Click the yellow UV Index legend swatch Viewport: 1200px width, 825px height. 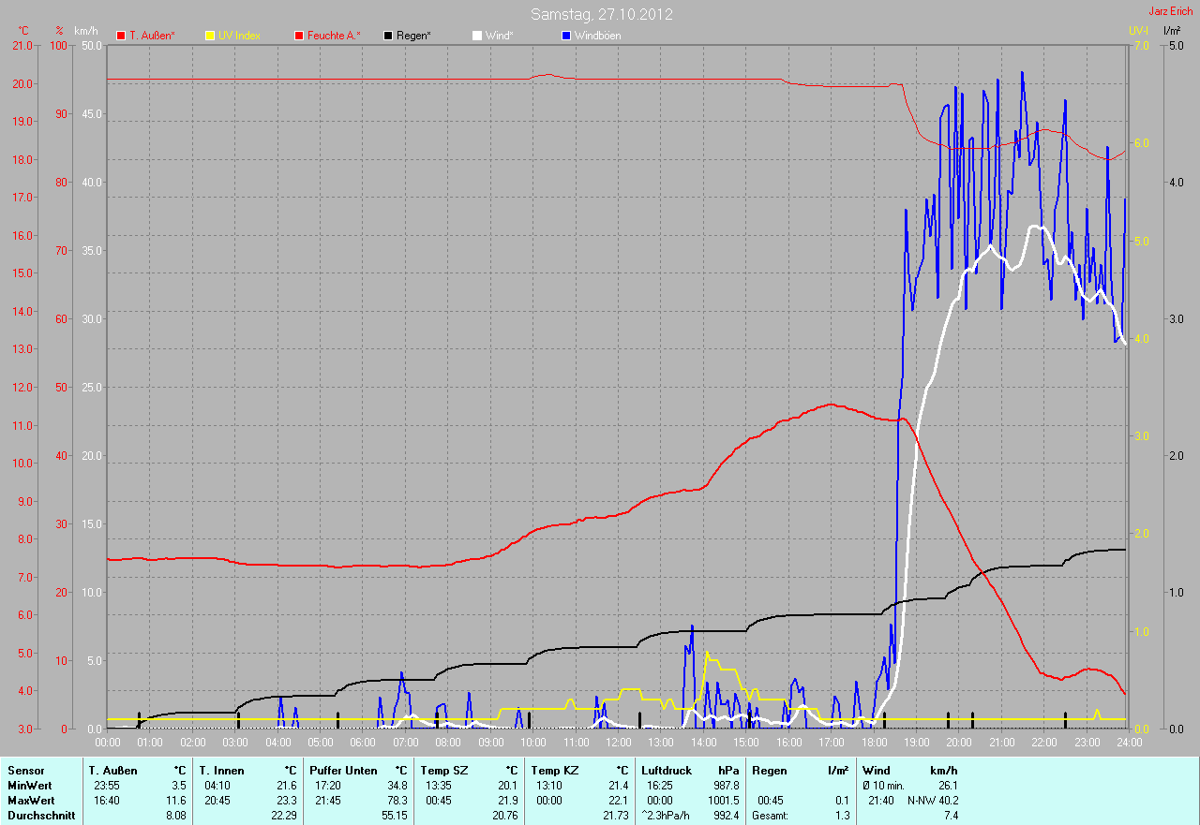(210, 36)
